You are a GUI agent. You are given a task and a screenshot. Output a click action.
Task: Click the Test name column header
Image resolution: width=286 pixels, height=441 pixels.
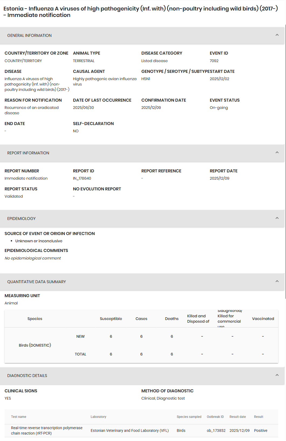19,417
